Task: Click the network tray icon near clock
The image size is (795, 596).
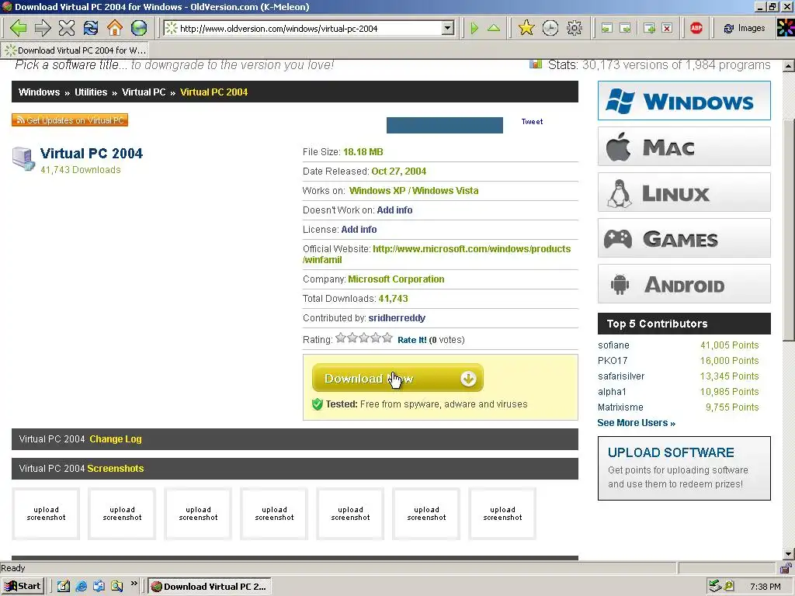Action: click(x=715, y=587)
